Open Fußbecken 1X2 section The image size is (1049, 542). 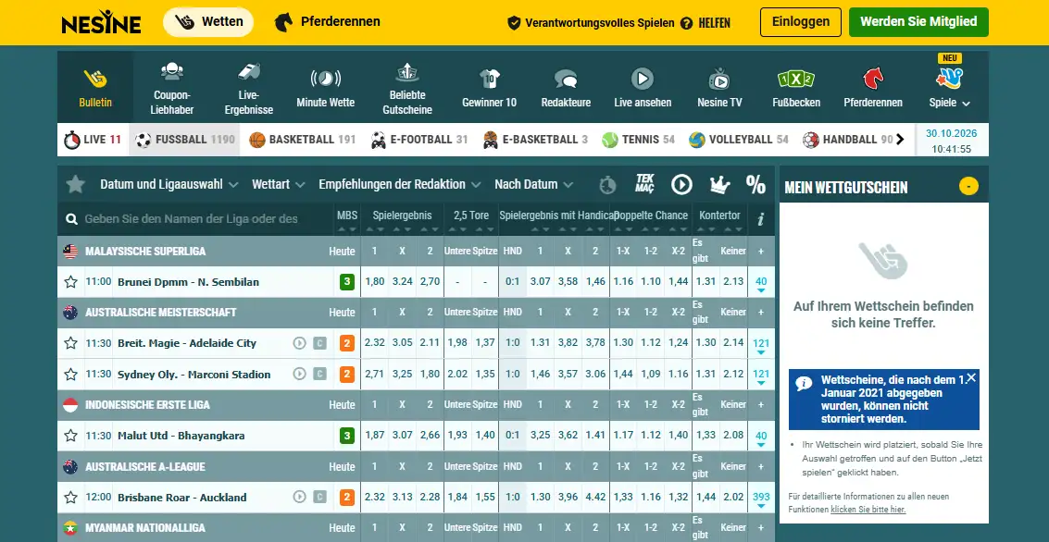click(x=796, y=87)
